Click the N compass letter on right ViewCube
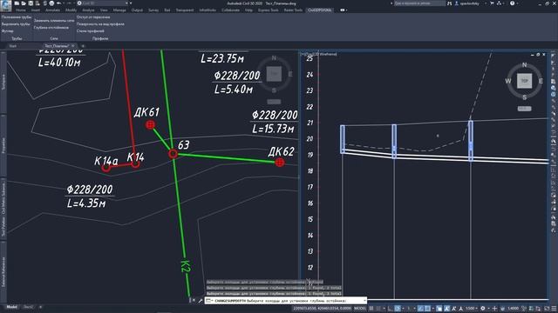558x313 pixels. coord(524,65)
